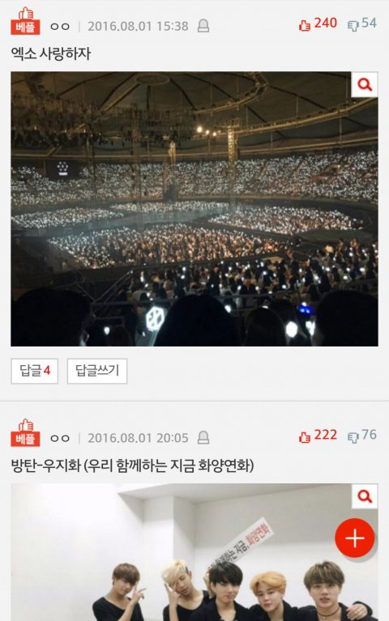Click the 2016.08.01 15:38 timestamp
389x621 pixels.
(138, 26)
